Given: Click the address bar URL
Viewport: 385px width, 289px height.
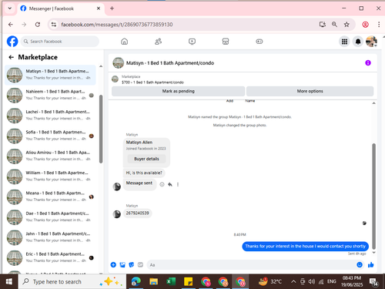Looking at the screenshot, I should pos(117,25).
